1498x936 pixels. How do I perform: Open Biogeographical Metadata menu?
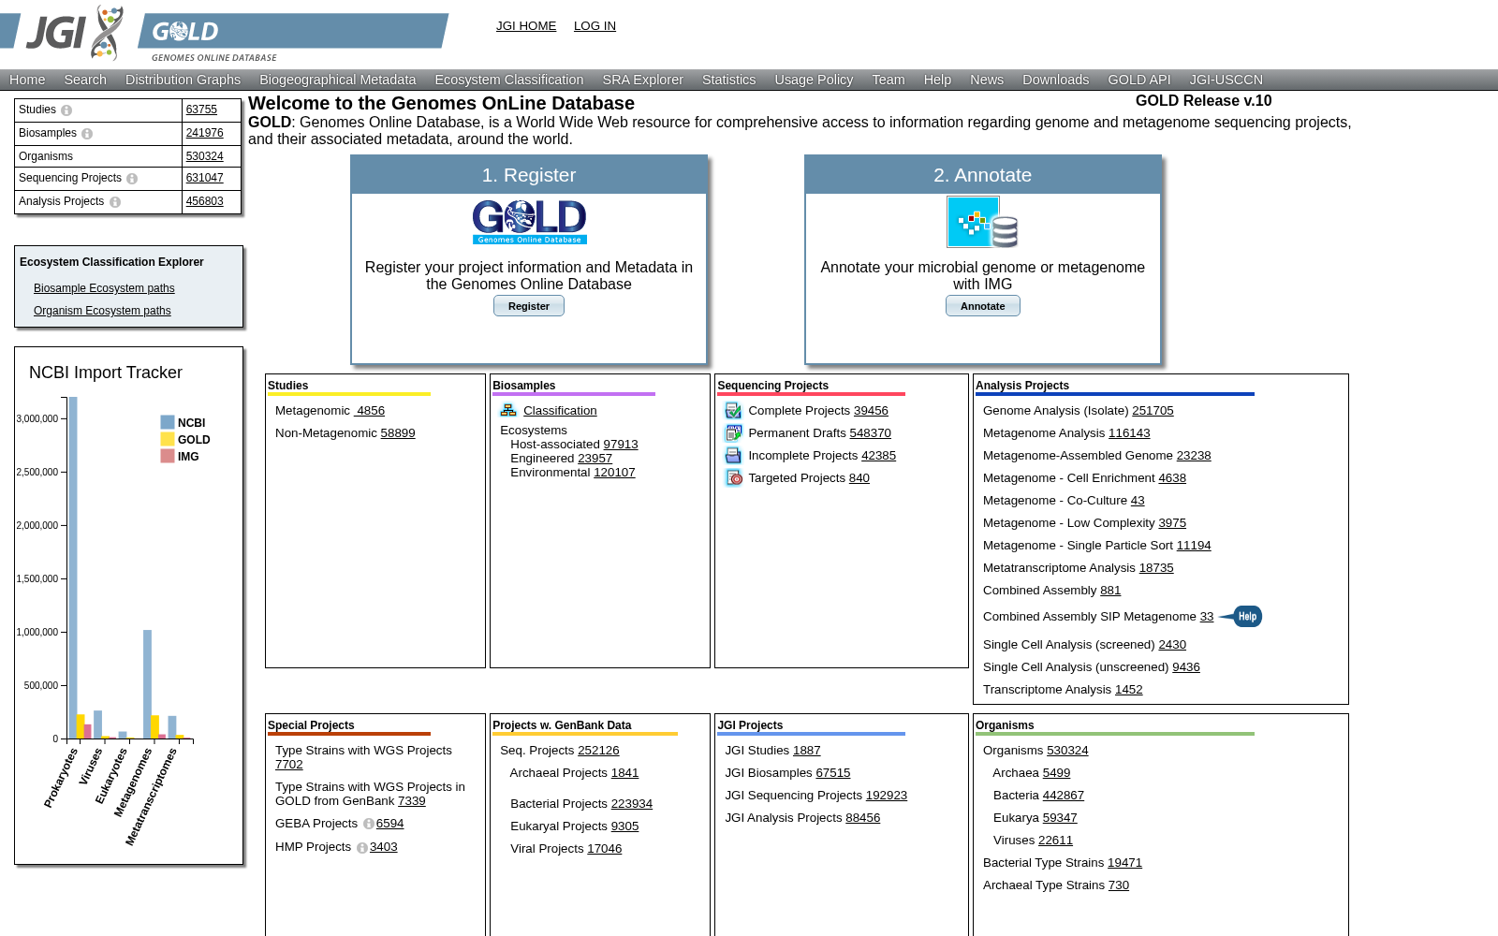pyautogui.click(x=337, y=80)
